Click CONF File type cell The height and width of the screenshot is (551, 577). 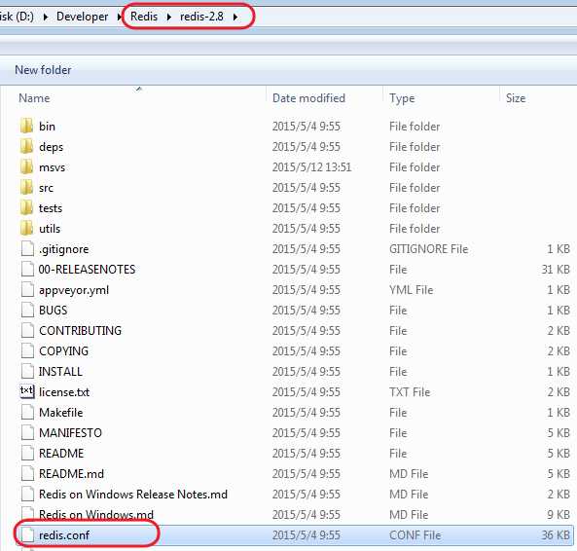click(415, 534)
